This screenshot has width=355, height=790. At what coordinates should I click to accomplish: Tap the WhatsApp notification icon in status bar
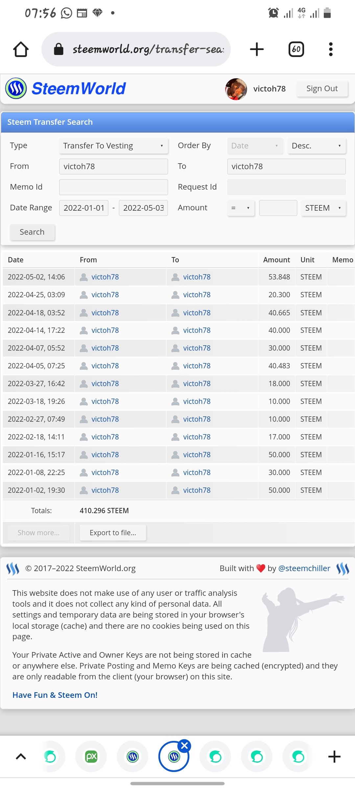[x=66, y=13]
